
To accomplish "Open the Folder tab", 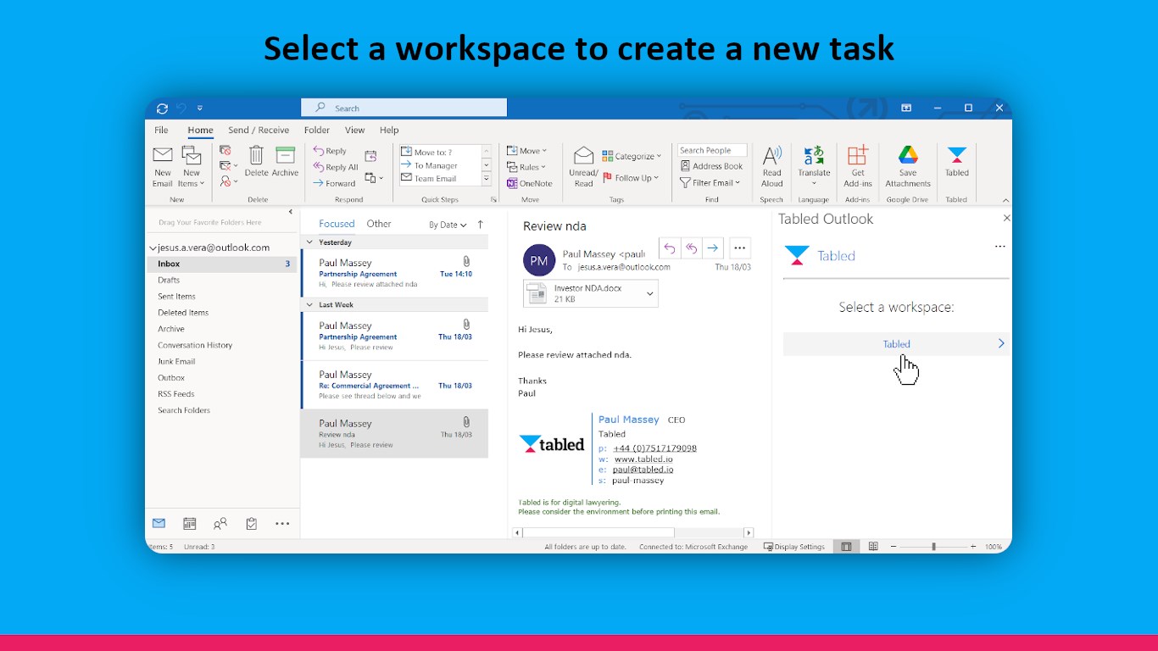I will pyautogui.click(x=317, y=131).
